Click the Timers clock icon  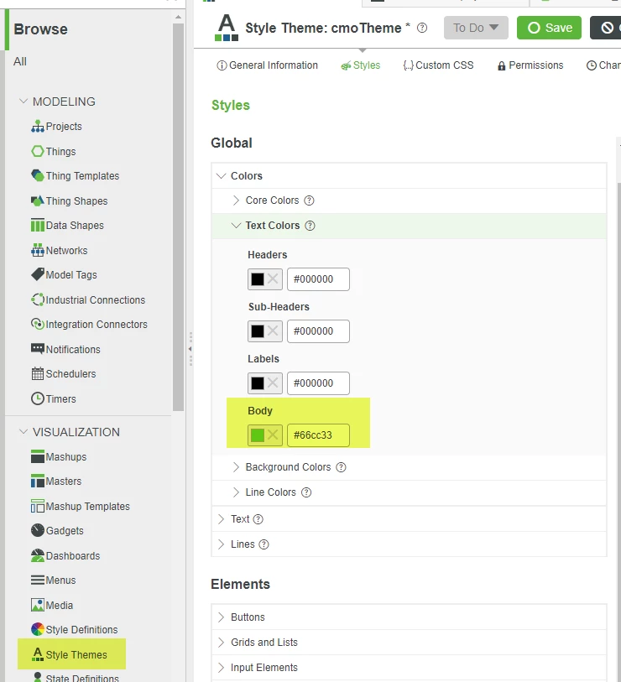[38, 398]
